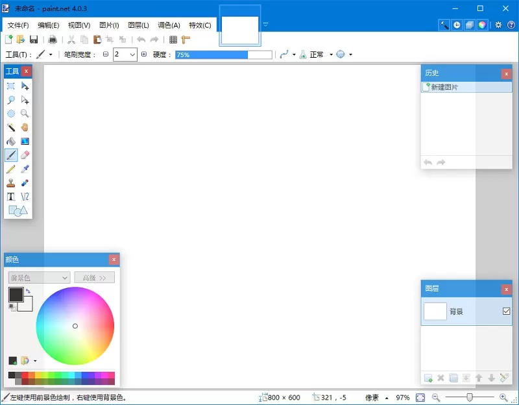The image size is (519, 405).
Task: Select the Line/Curve tool
Action: [x=25, y=197]
